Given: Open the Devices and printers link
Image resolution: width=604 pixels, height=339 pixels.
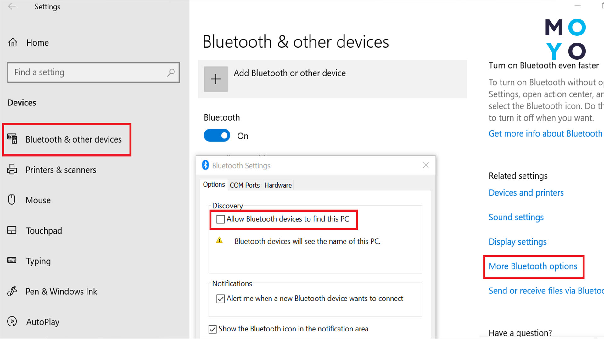Looking at the screenshot, I should coord(526,193).
